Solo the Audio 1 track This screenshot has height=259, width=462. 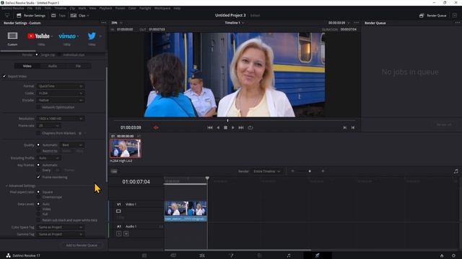(x=118, y=234)
